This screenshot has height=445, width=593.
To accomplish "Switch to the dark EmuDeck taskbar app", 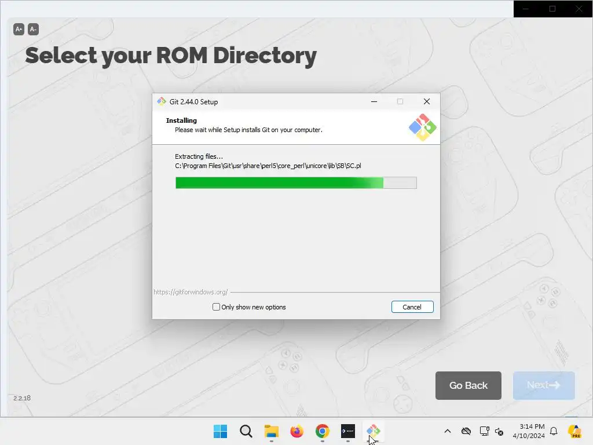I will coord(348,431).
